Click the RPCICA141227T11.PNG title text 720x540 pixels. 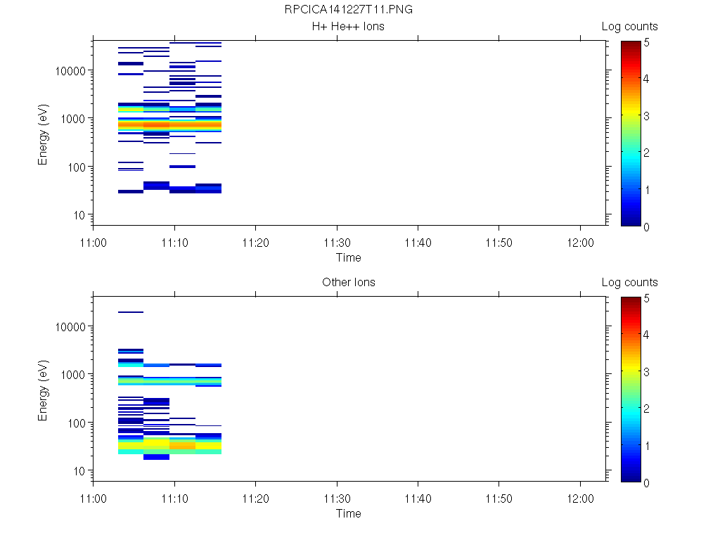tap(349, 10)
